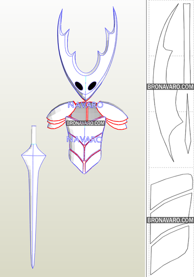
Task: Select the bottommost curved panel pattern piece
Action: 169,250
